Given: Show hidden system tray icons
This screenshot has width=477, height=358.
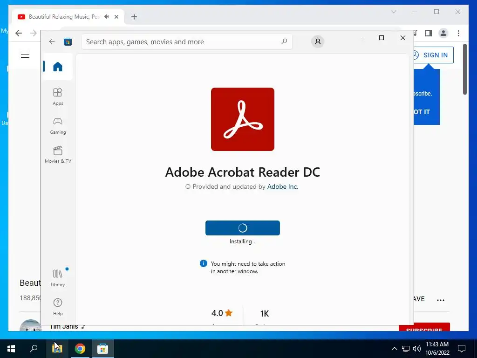Looking at the screenshot, I should click(x=394, y=349).
